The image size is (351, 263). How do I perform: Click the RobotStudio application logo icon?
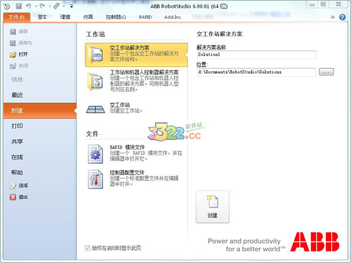(x=7, y=6)
